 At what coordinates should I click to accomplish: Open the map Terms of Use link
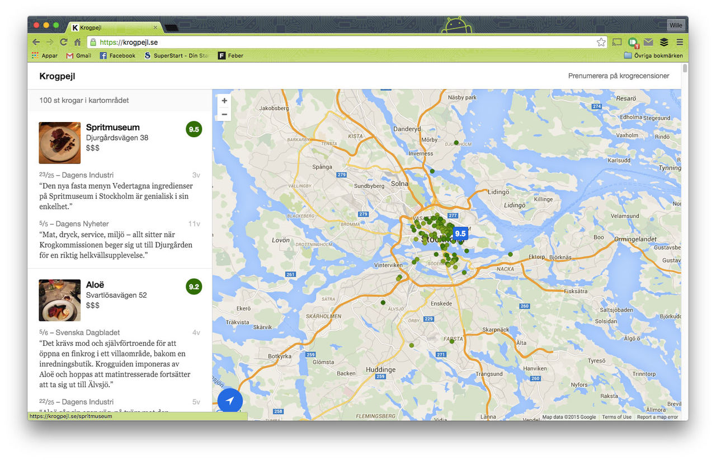(x=616, y=417)
